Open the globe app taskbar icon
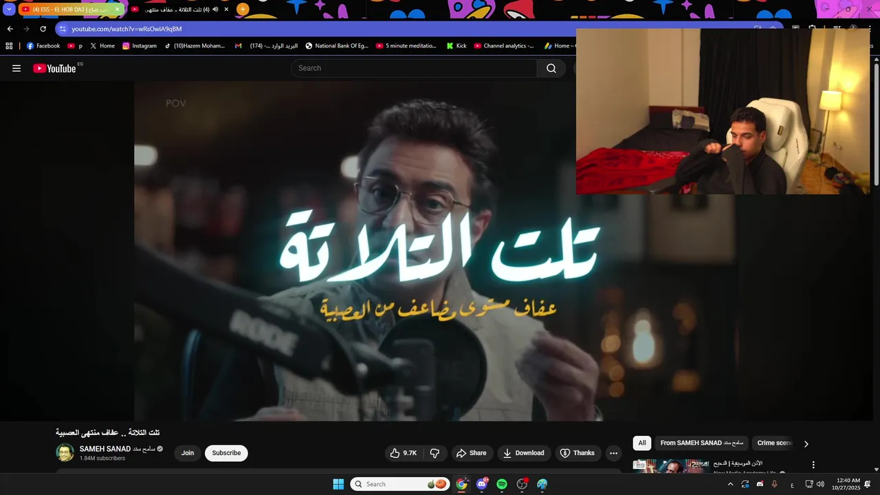The height and width of the screenshot is (495, 880). [542, 484]
